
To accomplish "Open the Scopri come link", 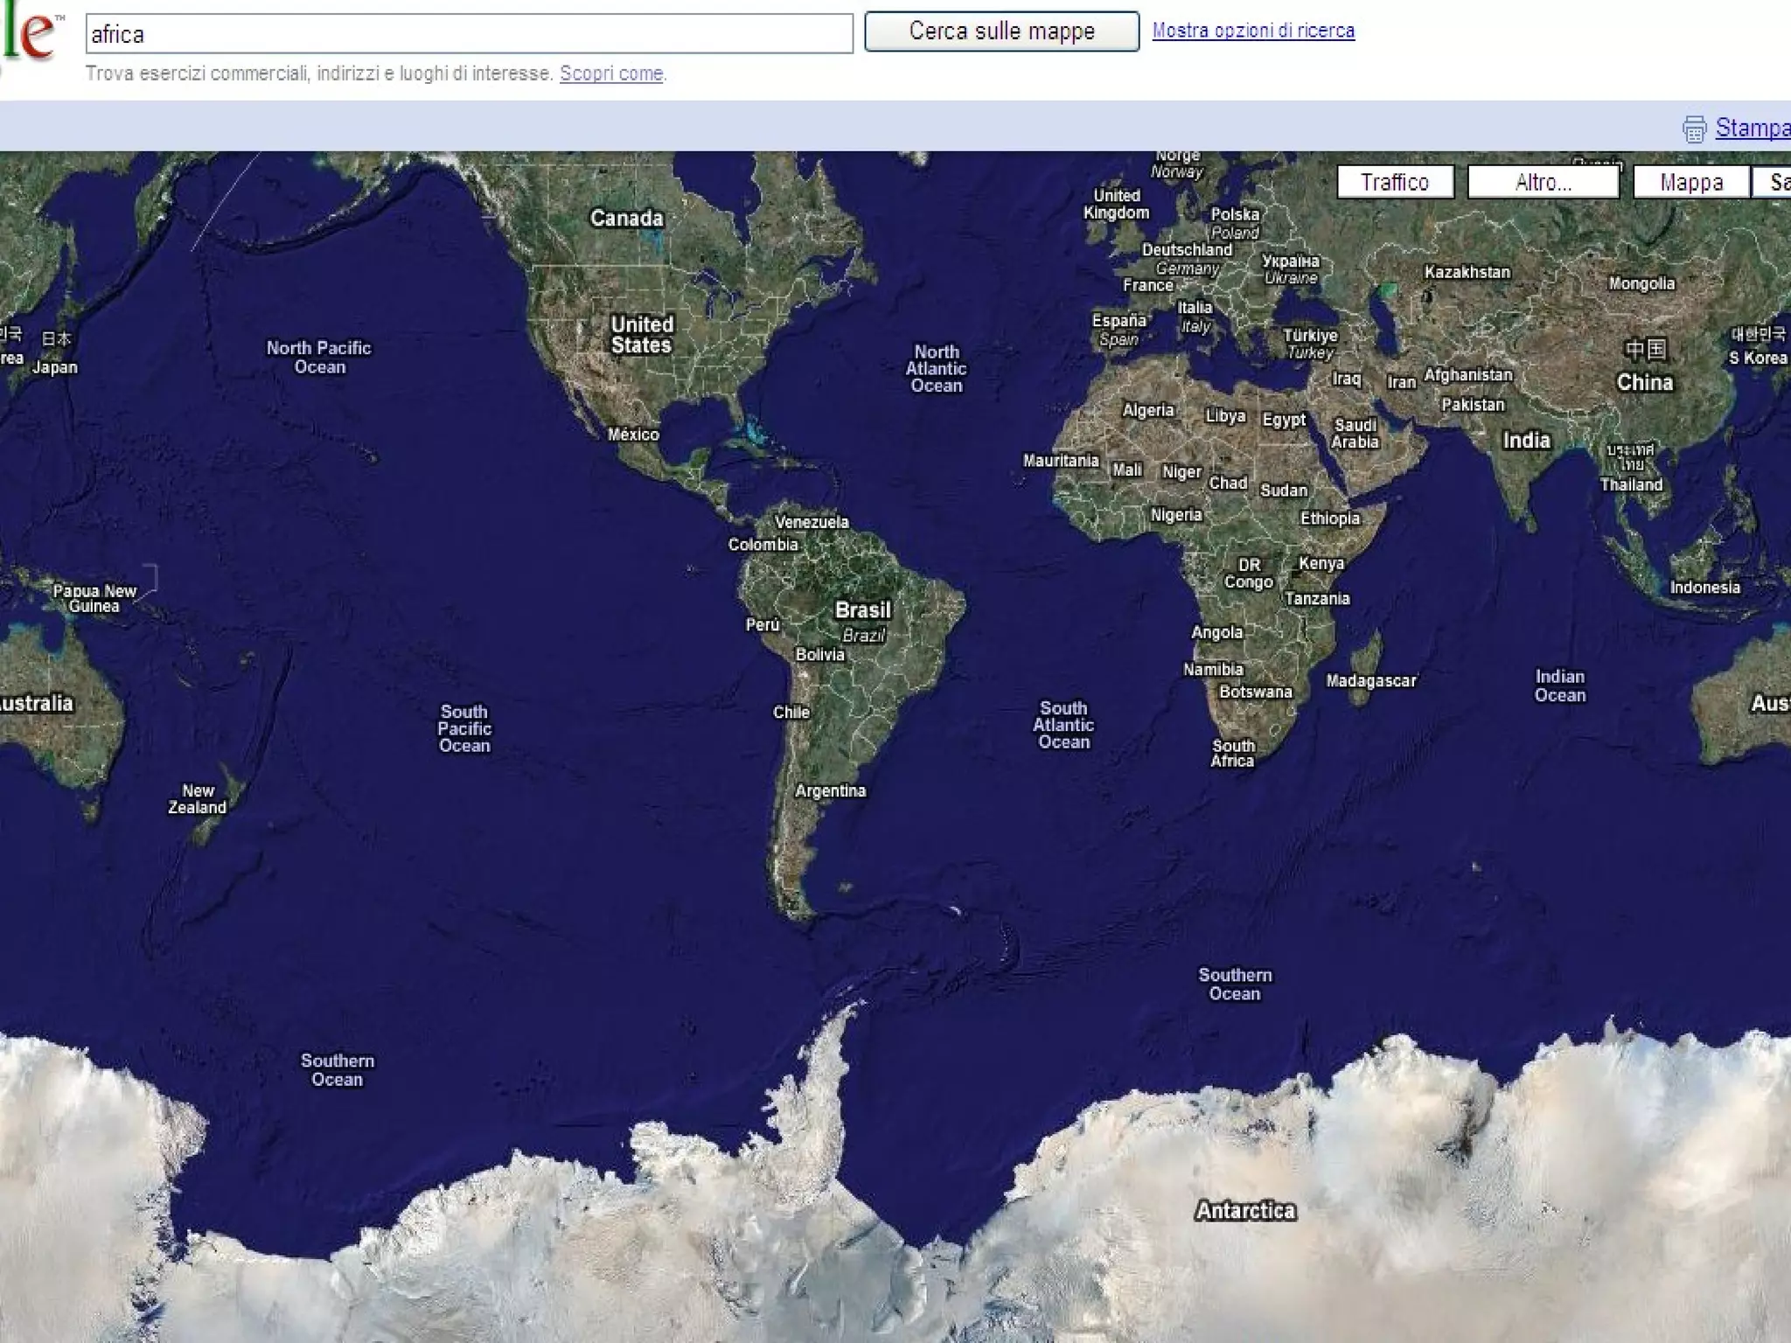I will (x=610, y=74).
